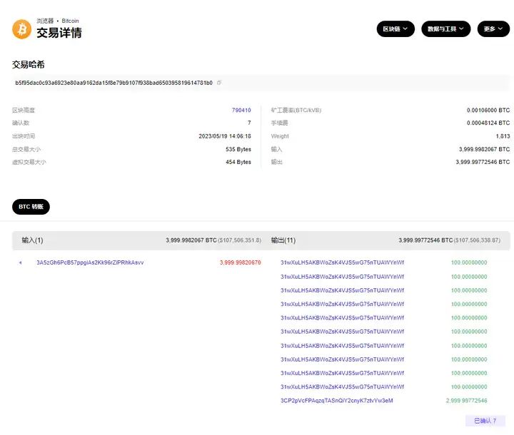The width and height of the screenshot is (514, 435).
Task: Click the 确认数 label
Action: click(21, 123)
